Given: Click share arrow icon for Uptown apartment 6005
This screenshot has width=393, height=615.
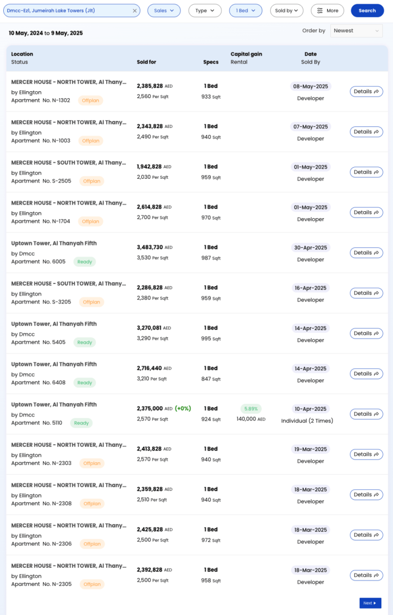Looking at the screenshot, I should pos(376,253).
